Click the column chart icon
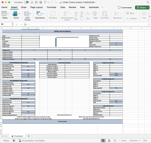The width and height of the screenshot is (151, 143). [x=76, y=13]
